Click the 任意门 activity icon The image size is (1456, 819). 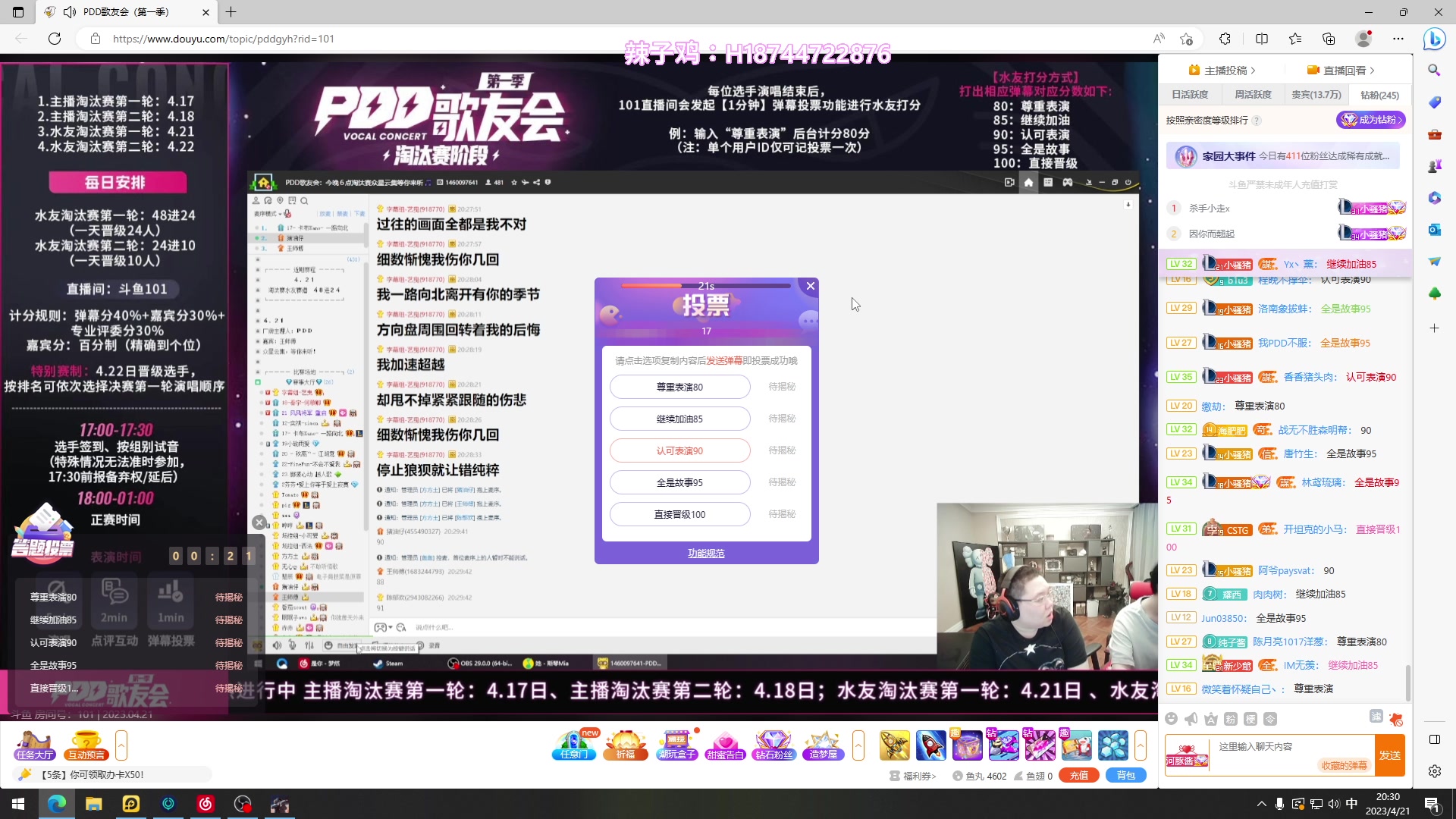[x=574, y=745]
